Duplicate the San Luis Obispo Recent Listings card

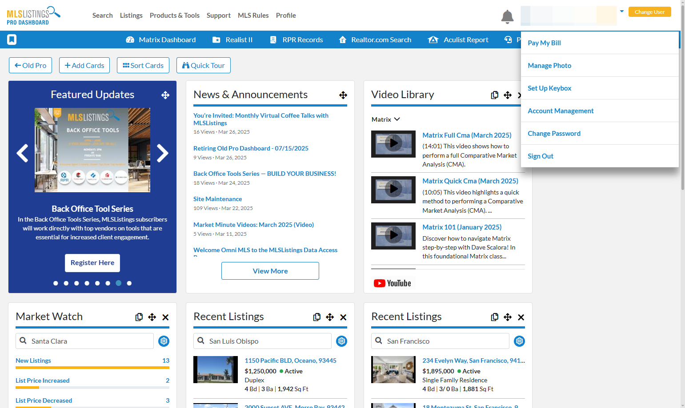click(317, 317)
